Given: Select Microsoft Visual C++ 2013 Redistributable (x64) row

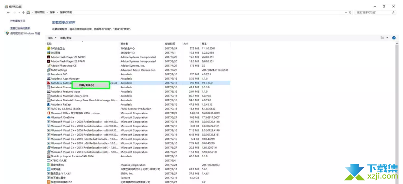Looking at the screenshot, I should tap(138, 147).
